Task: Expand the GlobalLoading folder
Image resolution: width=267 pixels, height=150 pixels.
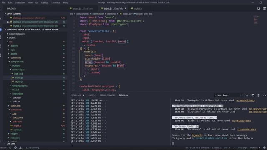Action: (20, 86)
